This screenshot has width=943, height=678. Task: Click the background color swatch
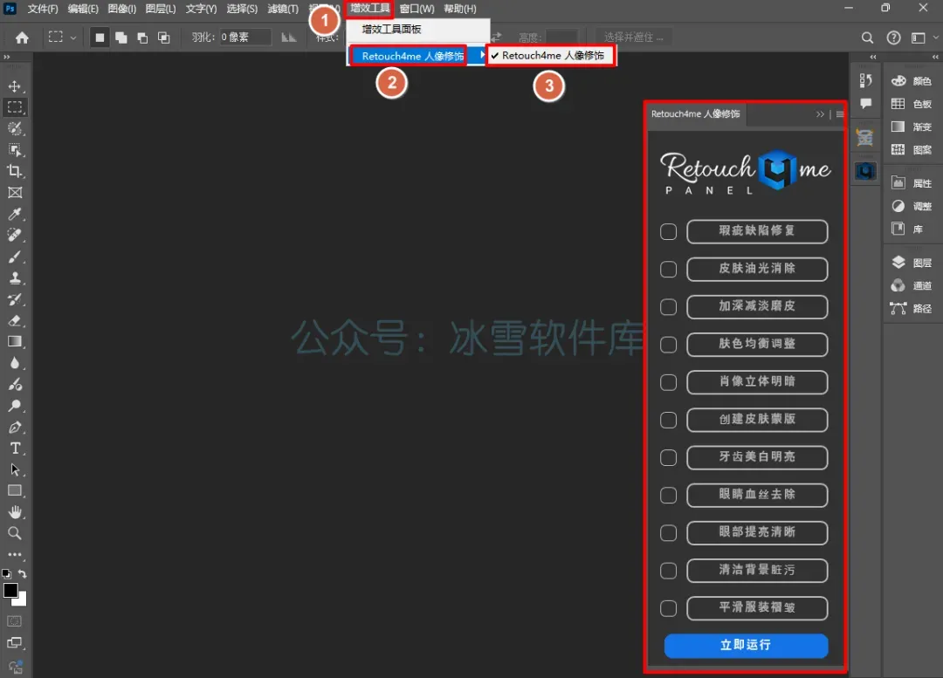click(22, 600)
